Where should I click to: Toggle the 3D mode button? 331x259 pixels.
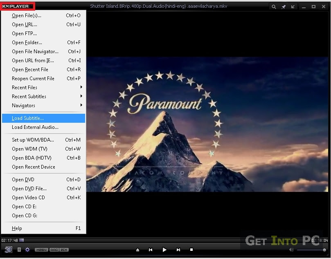8,250
